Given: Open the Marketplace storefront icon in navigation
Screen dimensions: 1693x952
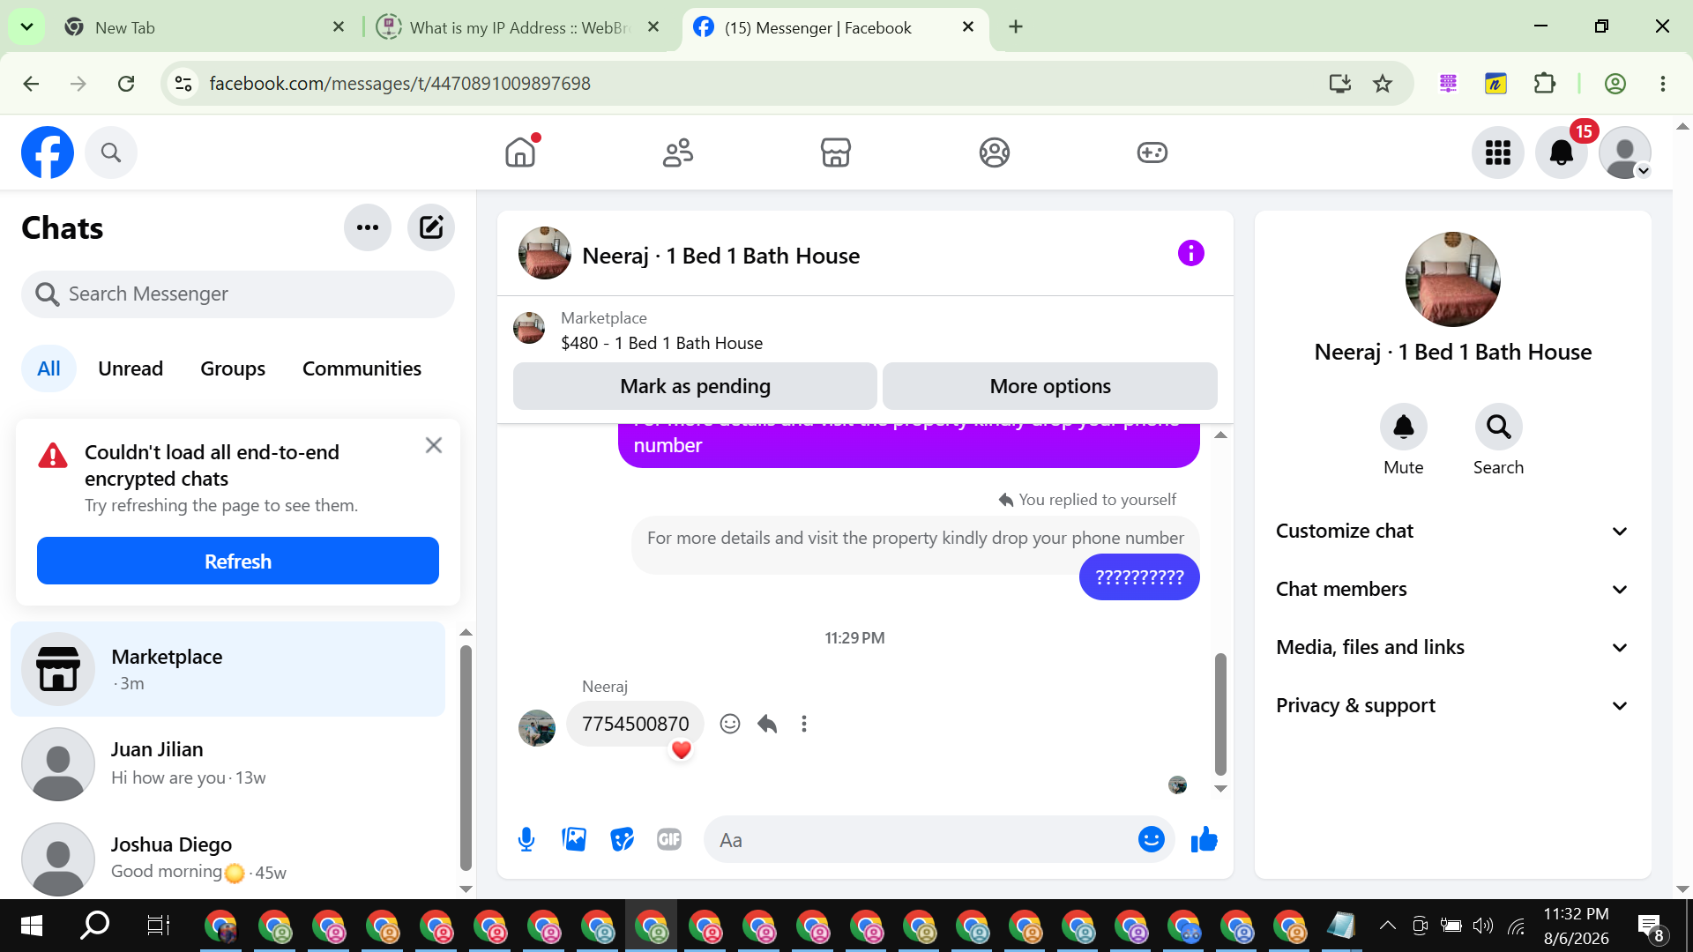Looking at the screenshot, I should pyautogui.click(x=836, y=152).
